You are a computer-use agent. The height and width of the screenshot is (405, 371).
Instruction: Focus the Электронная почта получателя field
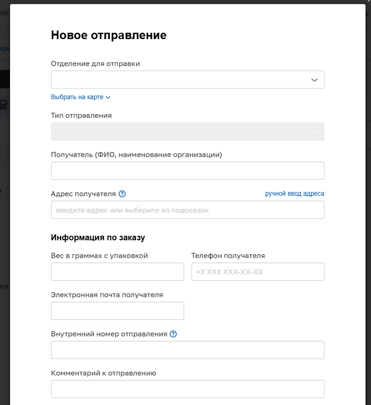point(117,311)
